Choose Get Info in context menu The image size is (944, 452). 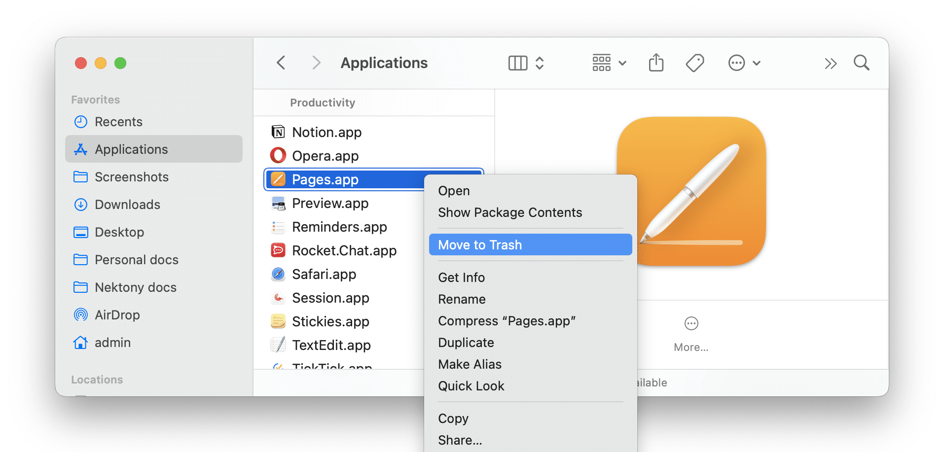click(x=531, y=278)
